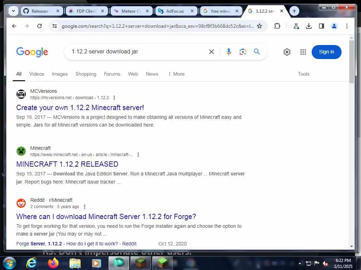Viewport: 361px width, 270px height.
Task: Select the Forums search filter
Action: click(x=112, y=74)
